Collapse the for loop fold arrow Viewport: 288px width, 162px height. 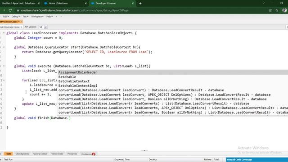tap(4, 80)
